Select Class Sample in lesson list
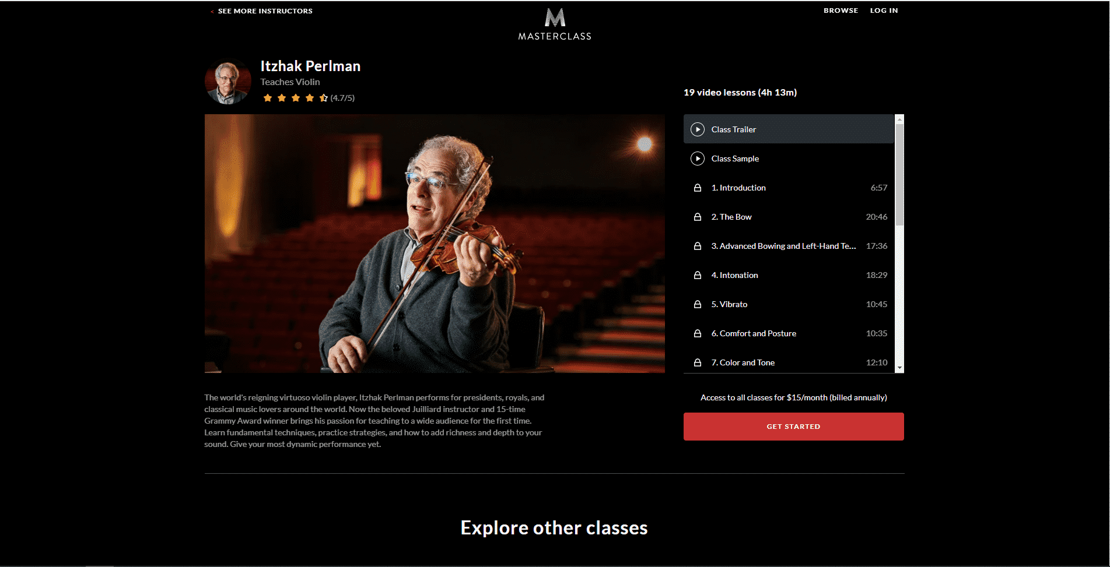1110x567 pixels. pyautogui.click(x=789, y=159)
